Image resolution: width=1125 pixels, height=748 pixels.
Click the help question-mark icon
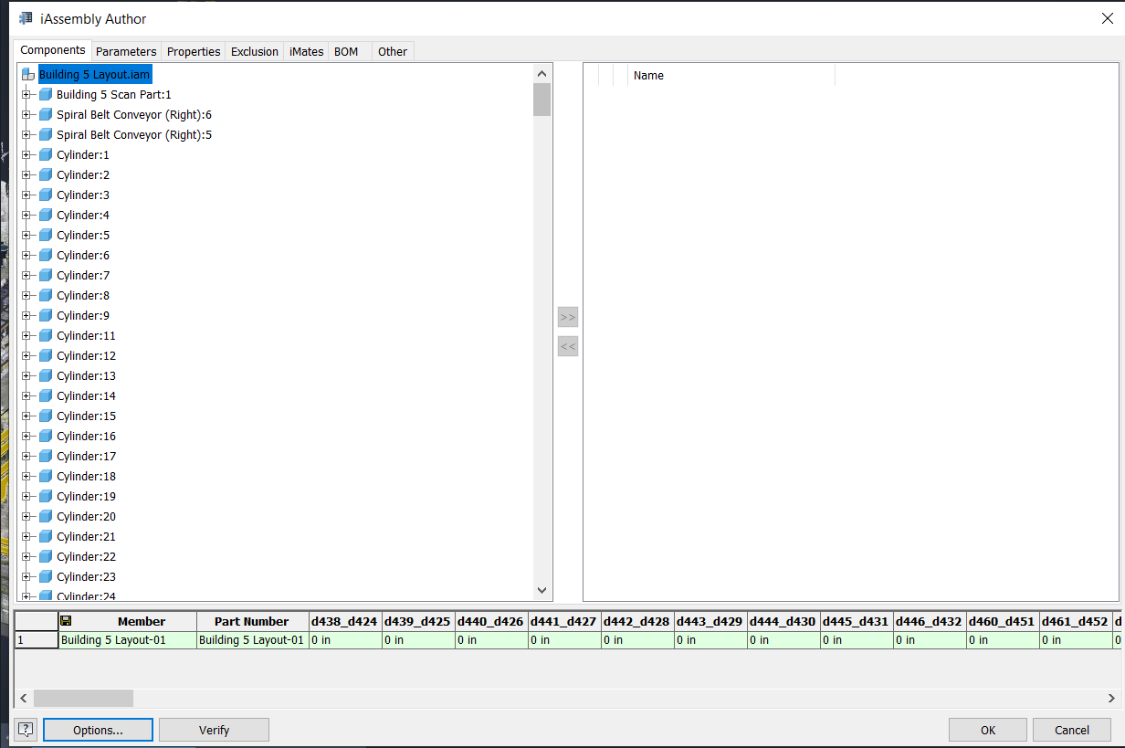click(x=25, y=729)
